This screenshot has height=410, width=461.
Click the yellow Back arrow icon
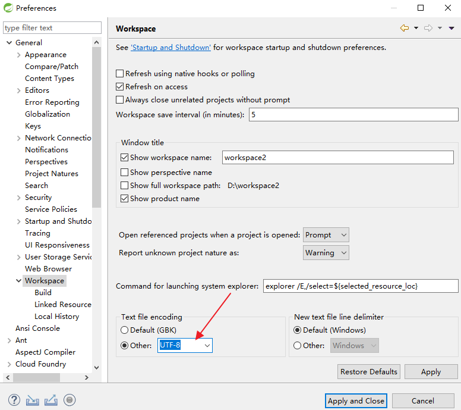405,28
